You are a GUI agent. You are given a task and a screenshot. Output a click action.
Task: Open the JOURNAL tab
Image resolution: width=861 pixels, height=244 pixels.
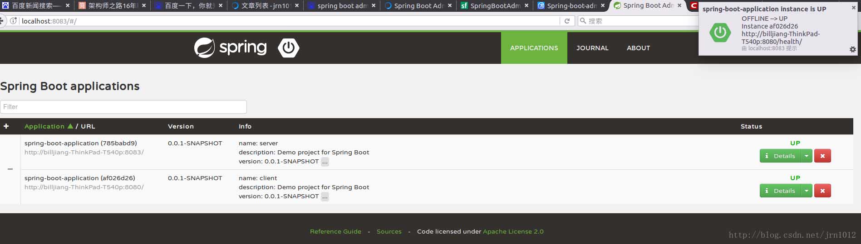[592, 48]
